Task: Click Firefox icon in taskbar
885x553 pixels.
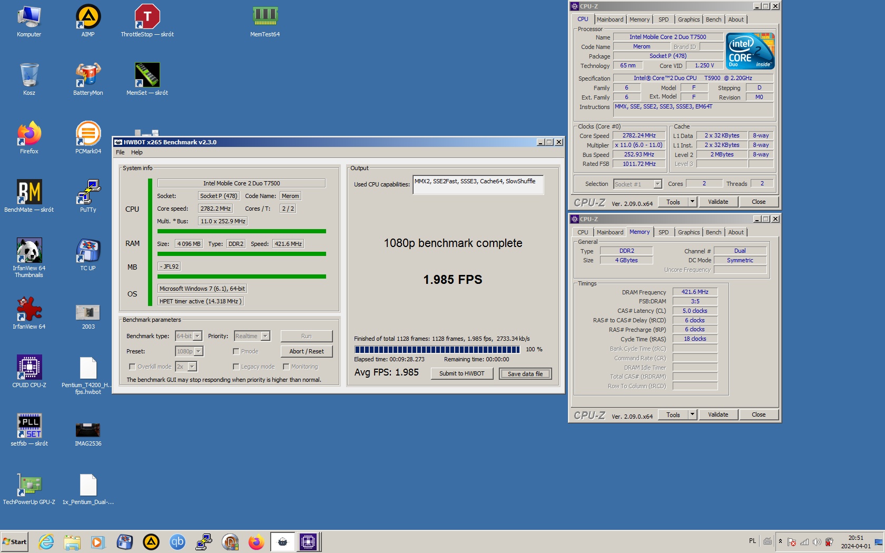Action: (257, 541)
